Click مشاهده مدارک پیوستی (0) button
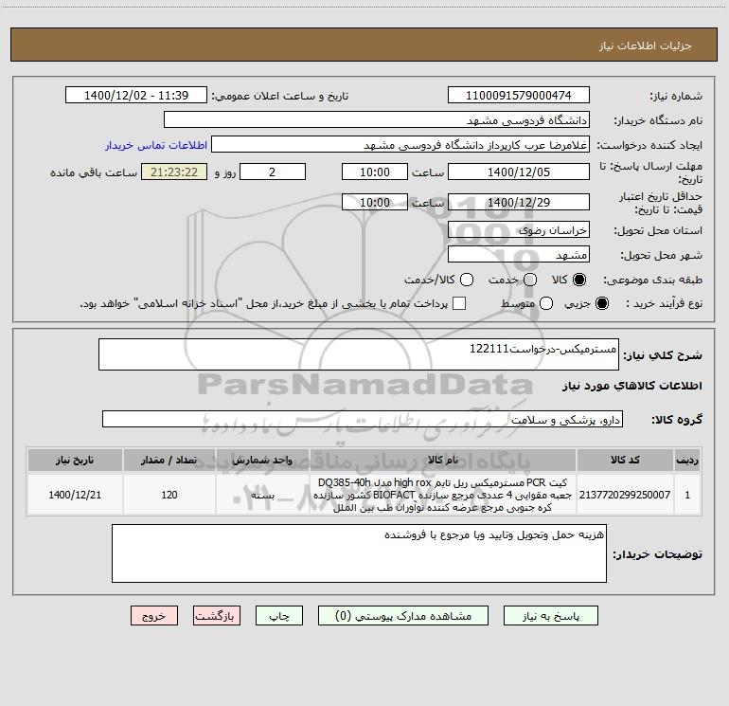Viewport: 729px width, 706px height. (403, 616)
